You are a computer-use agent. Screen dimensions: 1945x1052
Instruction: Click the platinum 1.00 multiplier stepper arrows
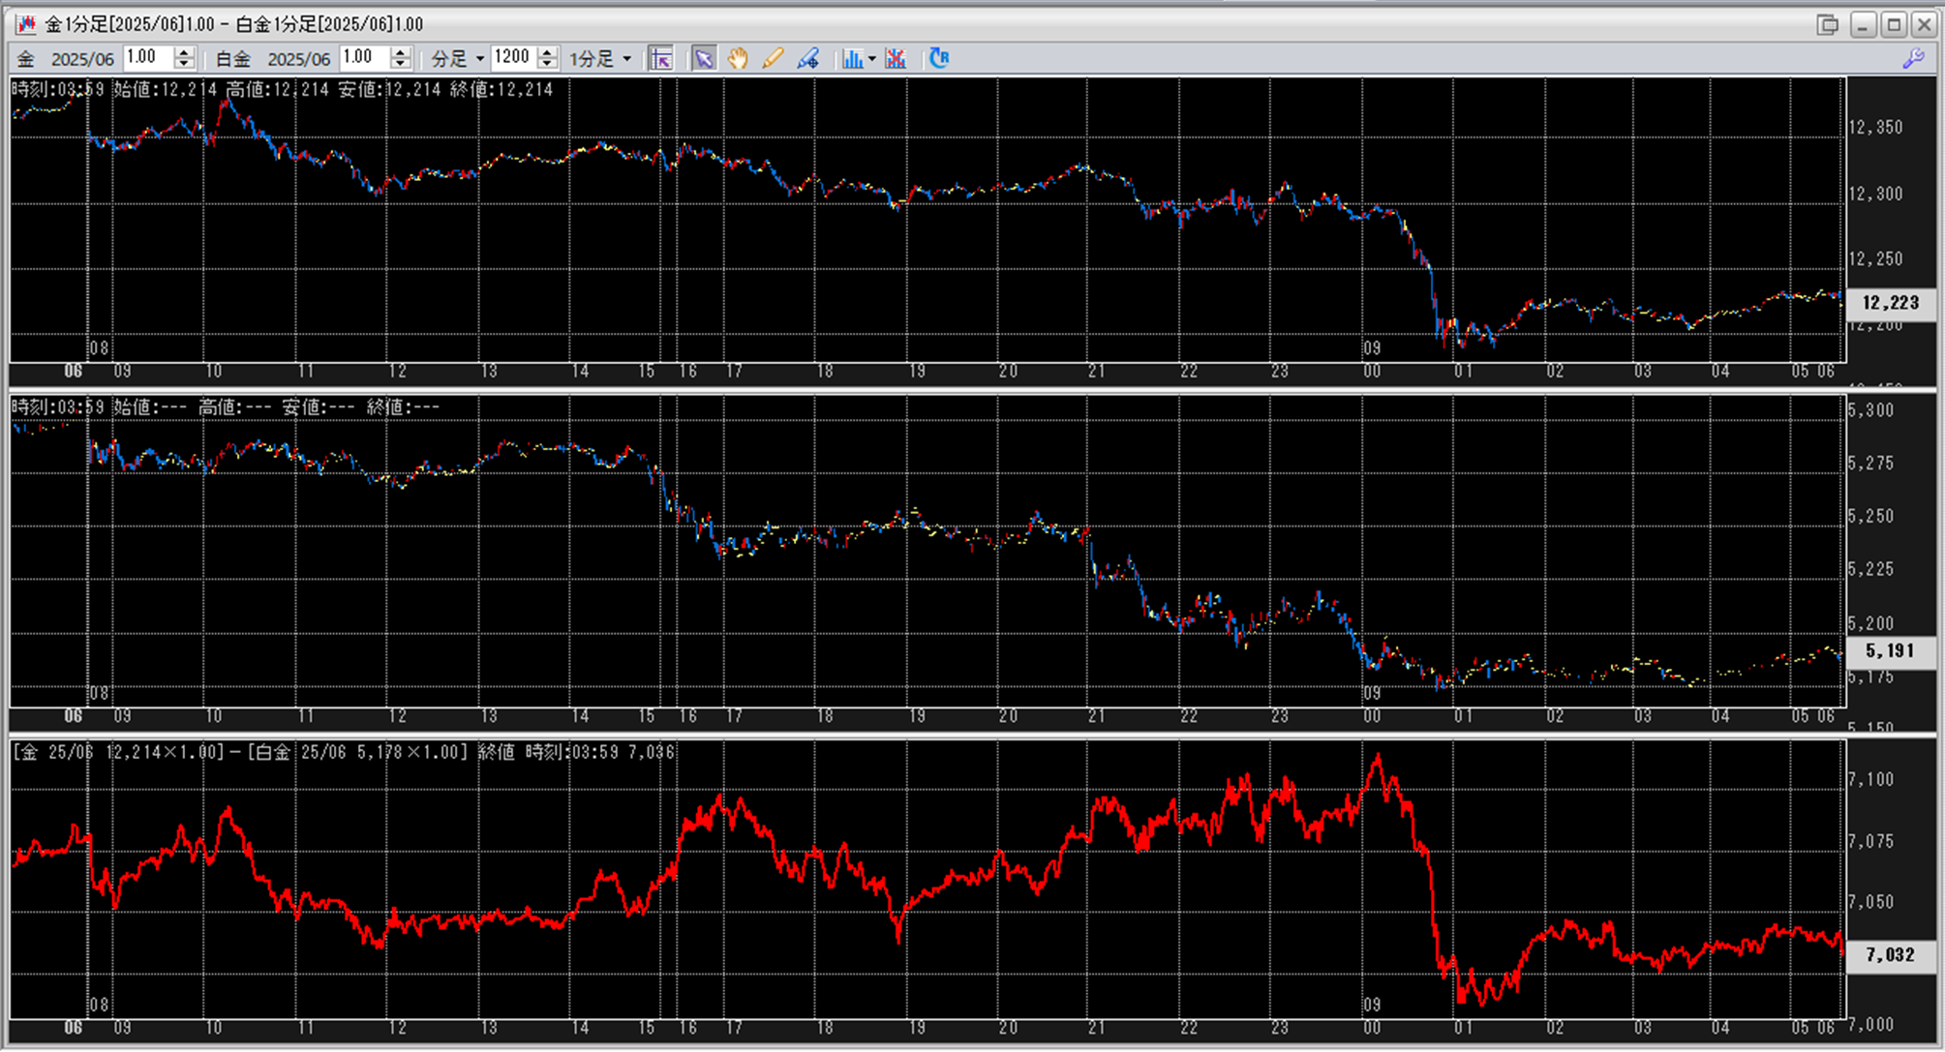[x=400, y=58]
